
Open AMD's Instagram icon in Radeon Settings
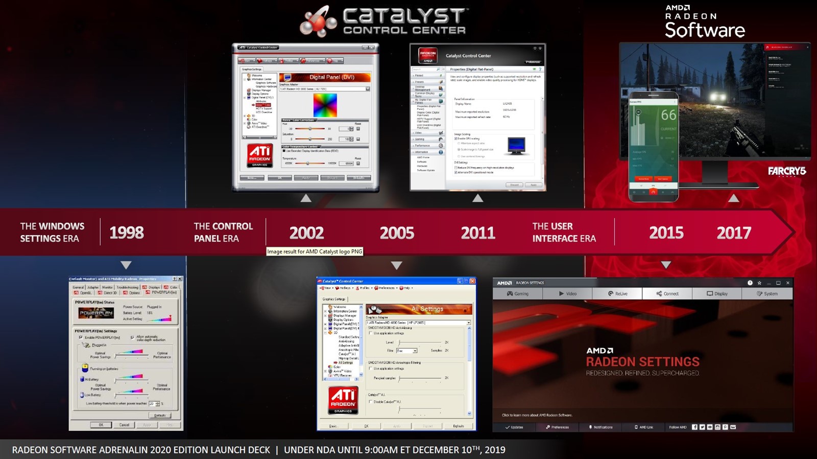pyautogui.click(x=717, y=427)
